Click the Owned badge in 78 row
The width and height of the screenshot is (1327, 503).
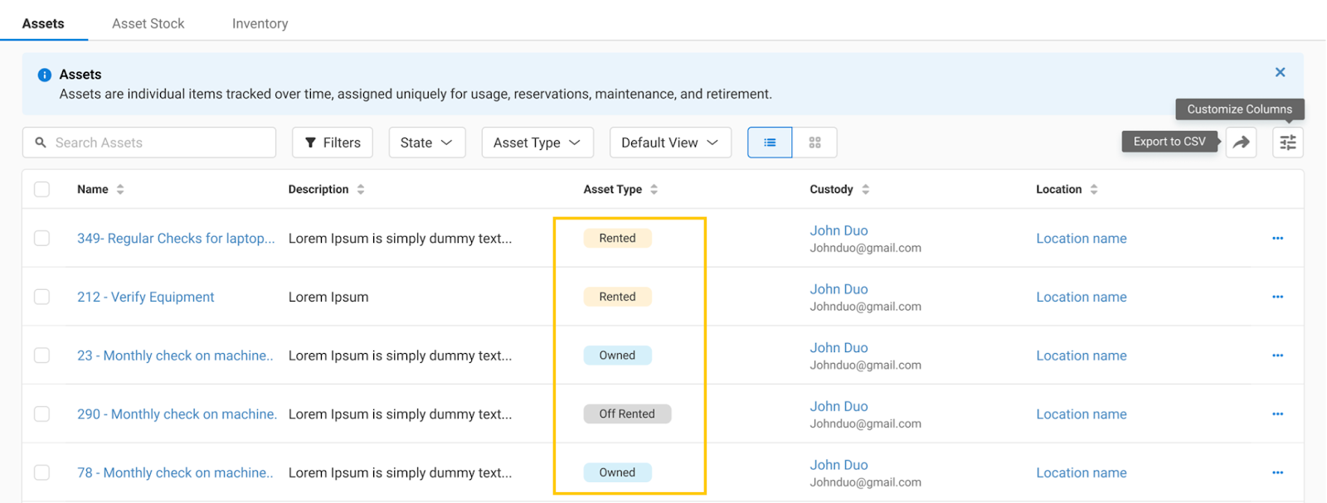coord(618,472)
